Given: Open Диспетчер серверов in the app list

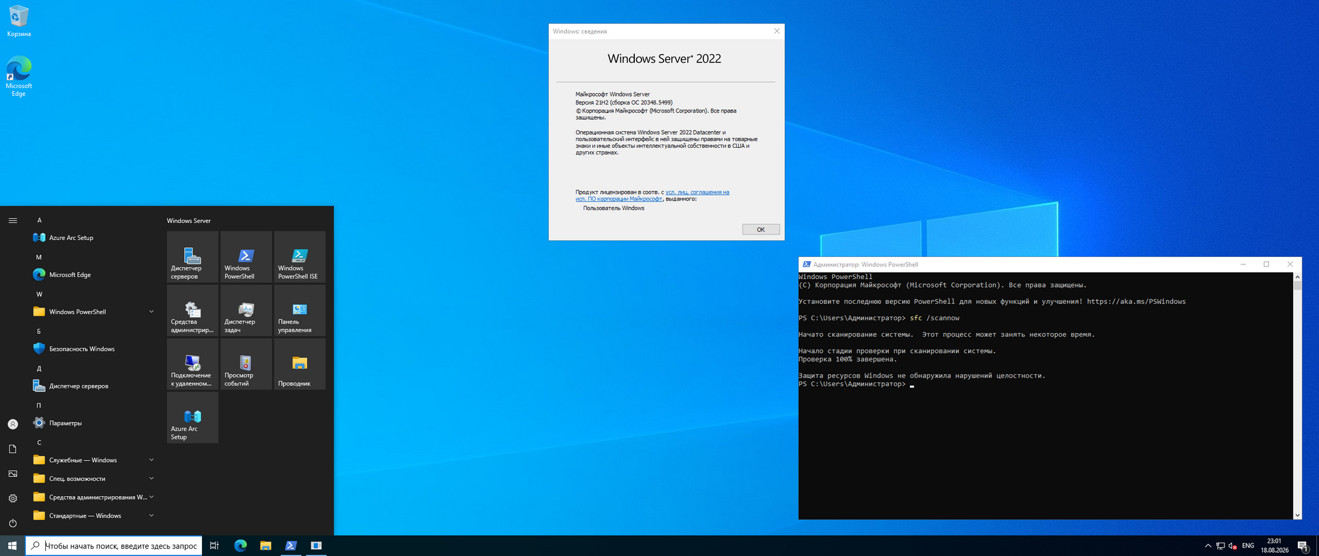Looking at the screenshot, I should [93, 386].
